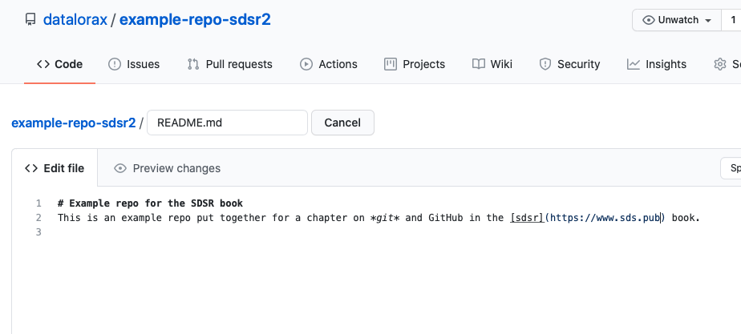Screen dimensions: 741x334
Task: Click line number 3 in the gutter
Action: (x=38, y=232)
